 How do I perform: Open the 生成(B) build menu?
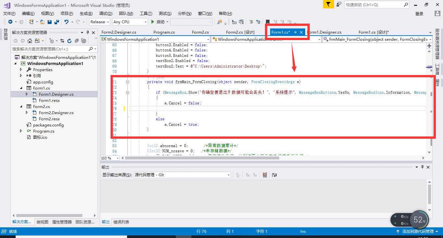[86, 13]
